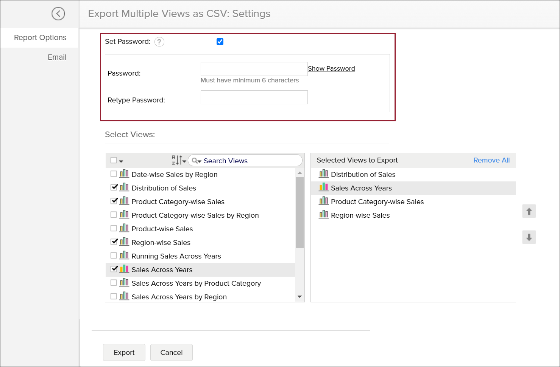Open the Report Options tab
Image resolution: width=560 pixels, height=367 pixels.
40,37
